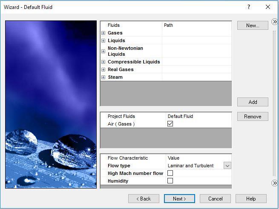
Task: Click the question mark help icon
Action: click(249, 7)
